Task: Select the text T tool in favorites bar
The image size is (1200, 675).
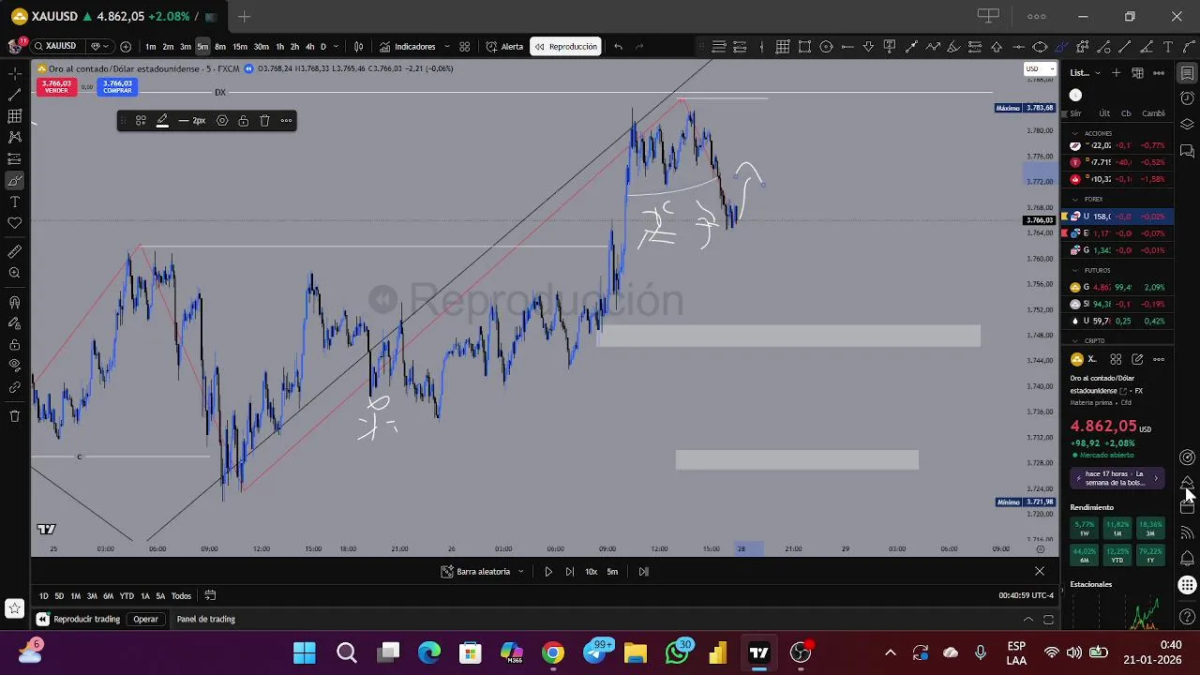Action: coord(1167,47)
